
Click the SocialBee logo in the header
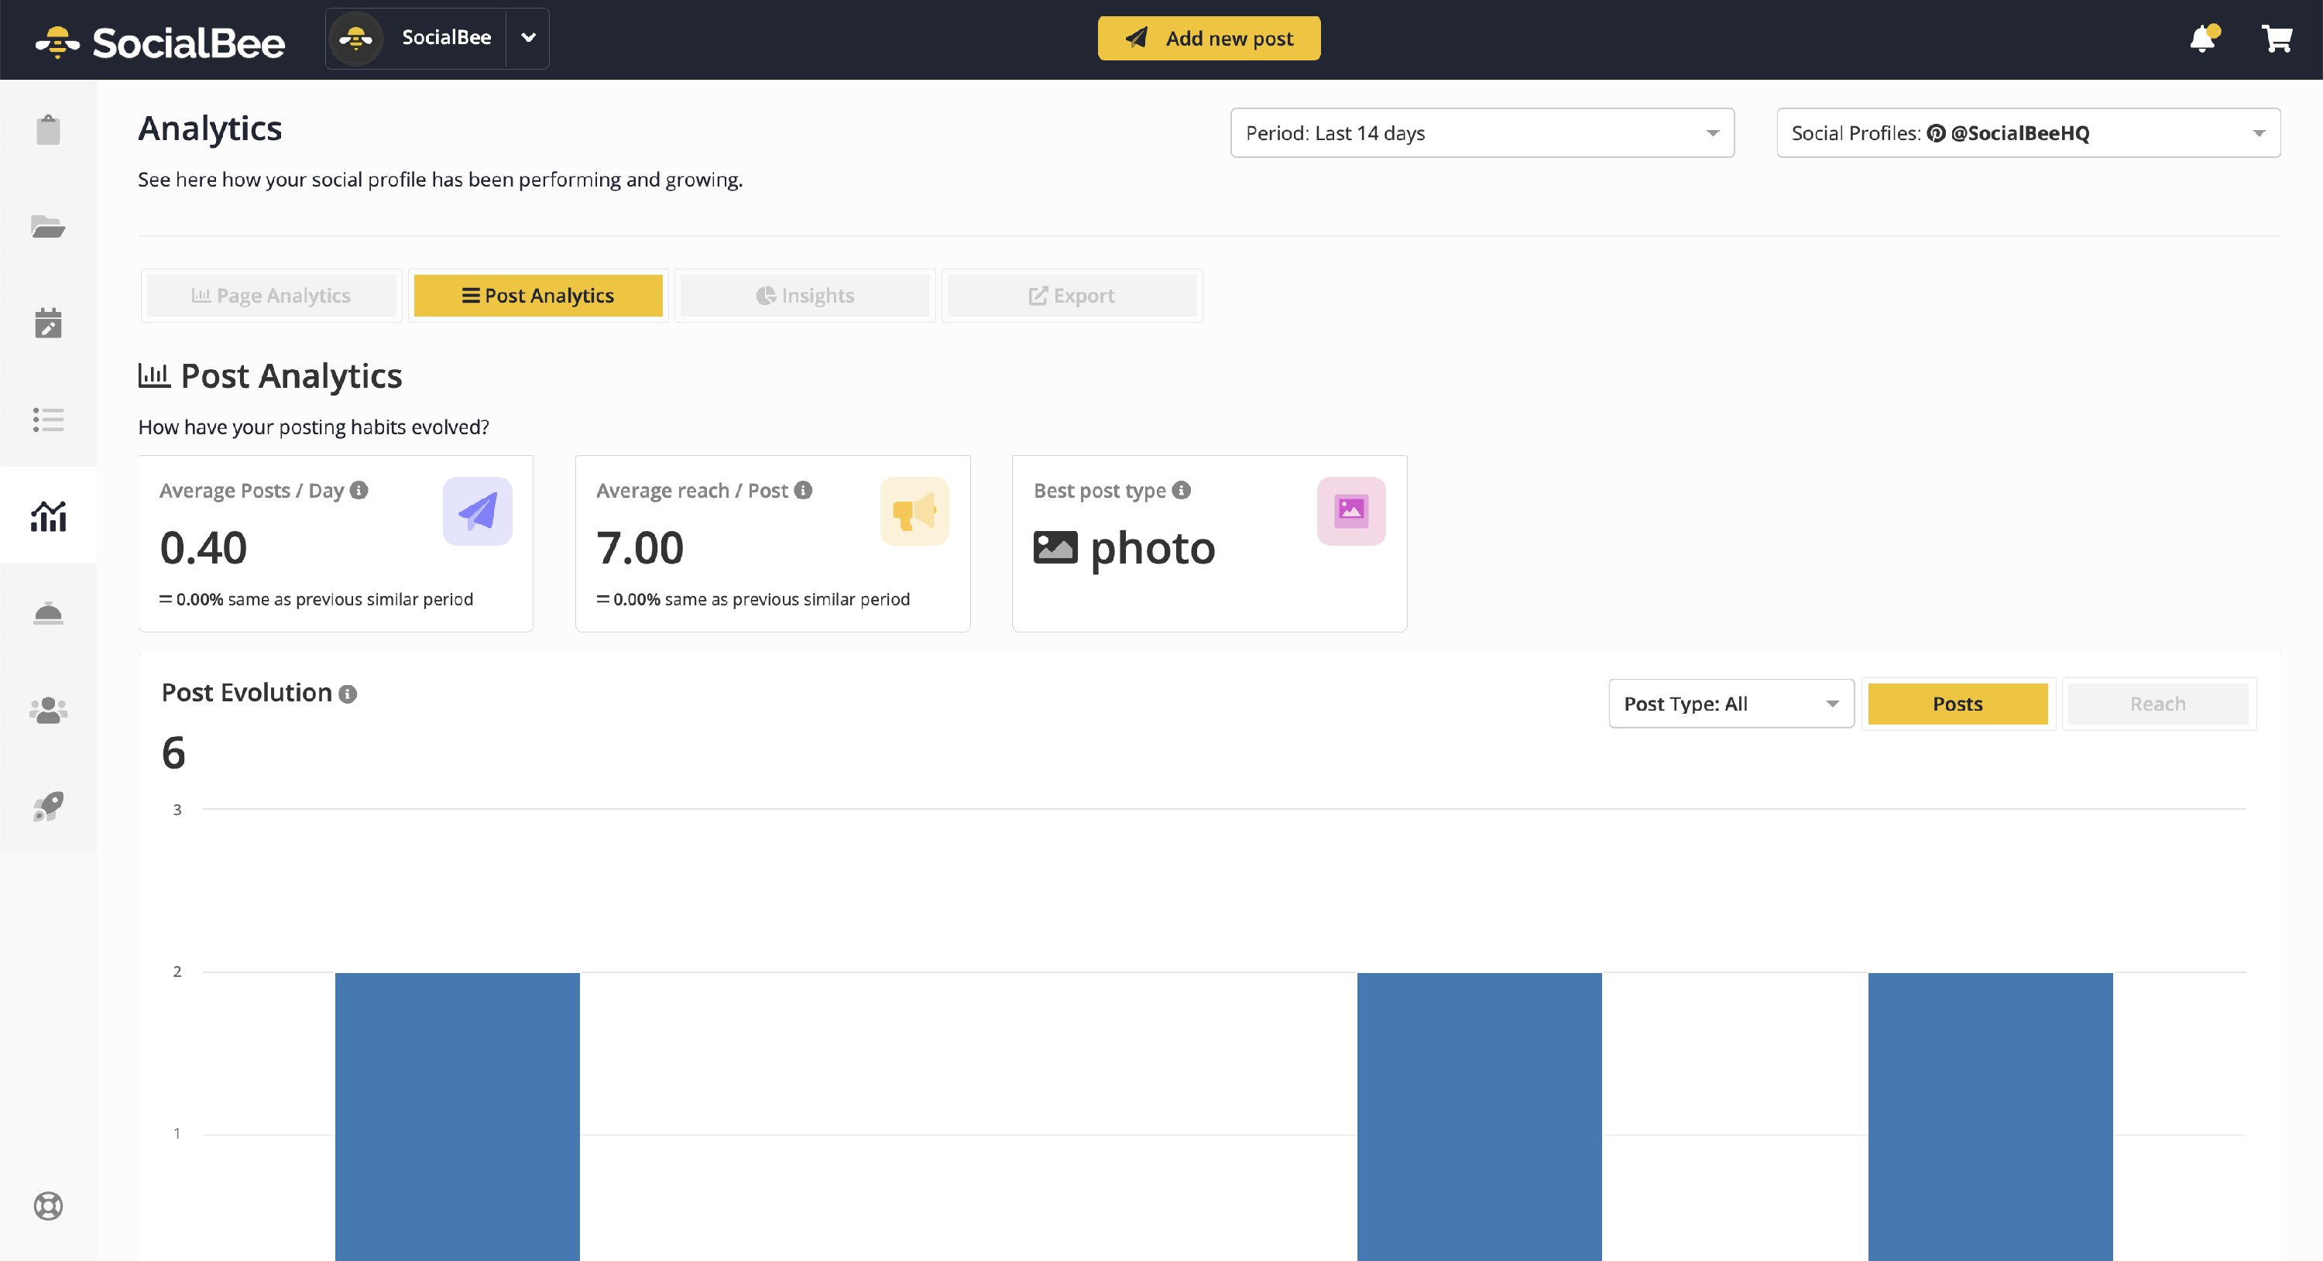click(x=160, y=42)
